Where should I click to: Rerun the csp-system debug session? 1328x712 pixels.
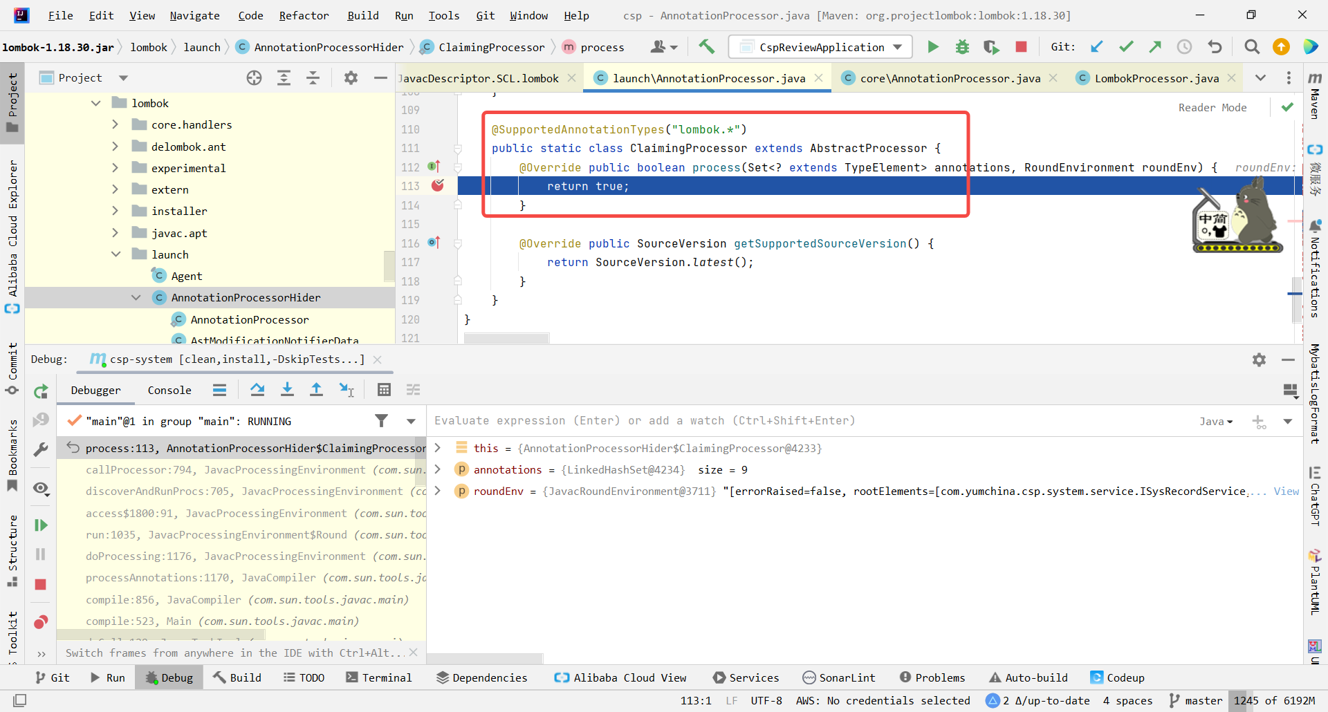tap(41, 391)
